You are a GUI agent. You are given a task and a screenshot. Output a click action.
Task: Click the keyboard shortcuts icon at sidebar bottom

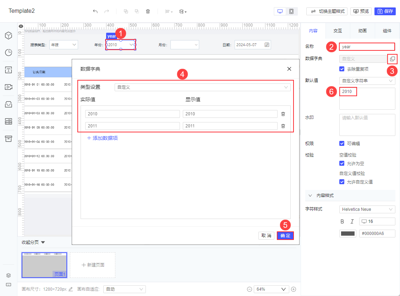coord(9,285)
